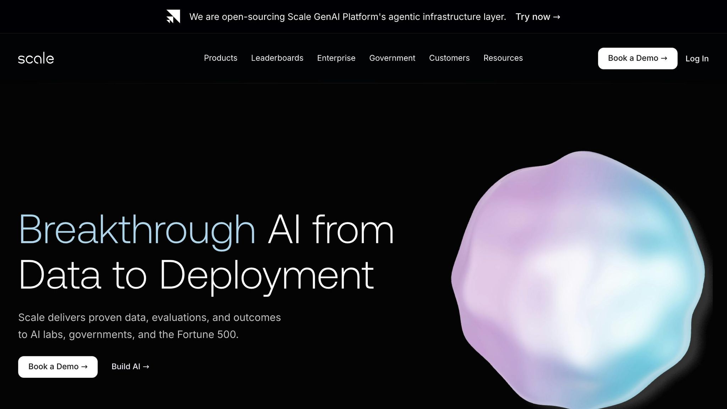Click Book a Demo in the header
Viewport: 727px width, 409px height.
tap(637, 58)
